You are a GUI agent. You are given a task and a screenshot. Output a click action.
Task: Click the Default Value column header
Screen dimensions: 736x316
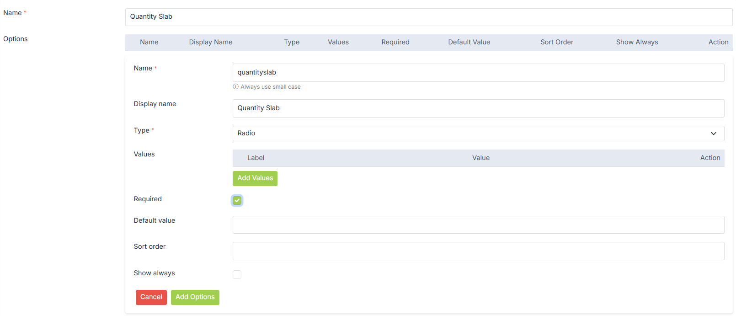469,42
